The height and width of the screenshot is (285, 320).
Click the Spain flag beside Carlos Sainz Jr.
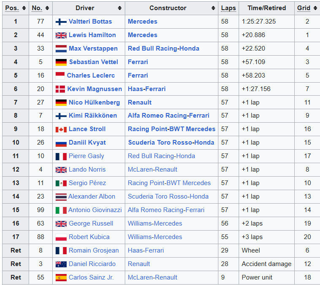click(61, 277)
